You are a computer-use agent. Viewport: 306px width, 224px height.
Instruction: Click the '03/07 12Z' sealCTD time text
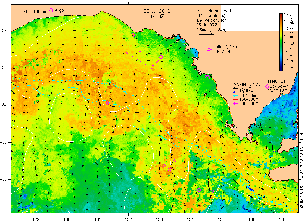(277, 91)
